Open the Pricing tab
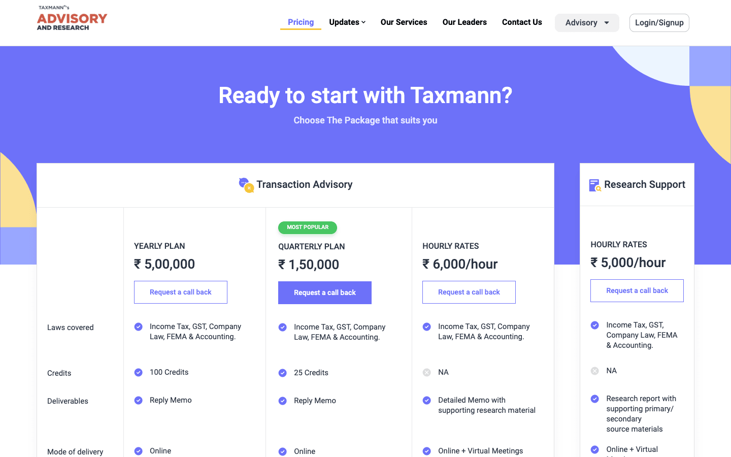The height and width of the screenshot is (457, 731). (301, 22)
